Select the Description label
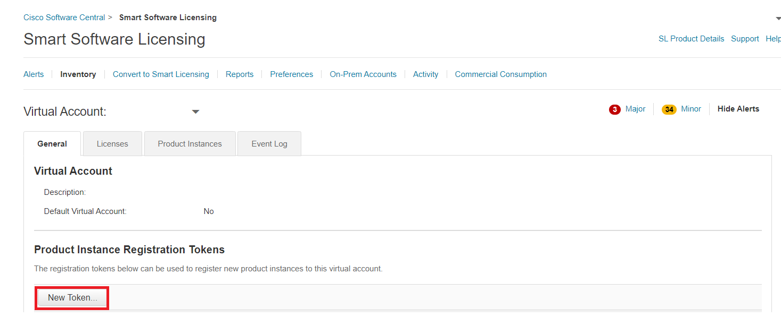Viewport: 781px width, 317px height. (x=65, y=192)
